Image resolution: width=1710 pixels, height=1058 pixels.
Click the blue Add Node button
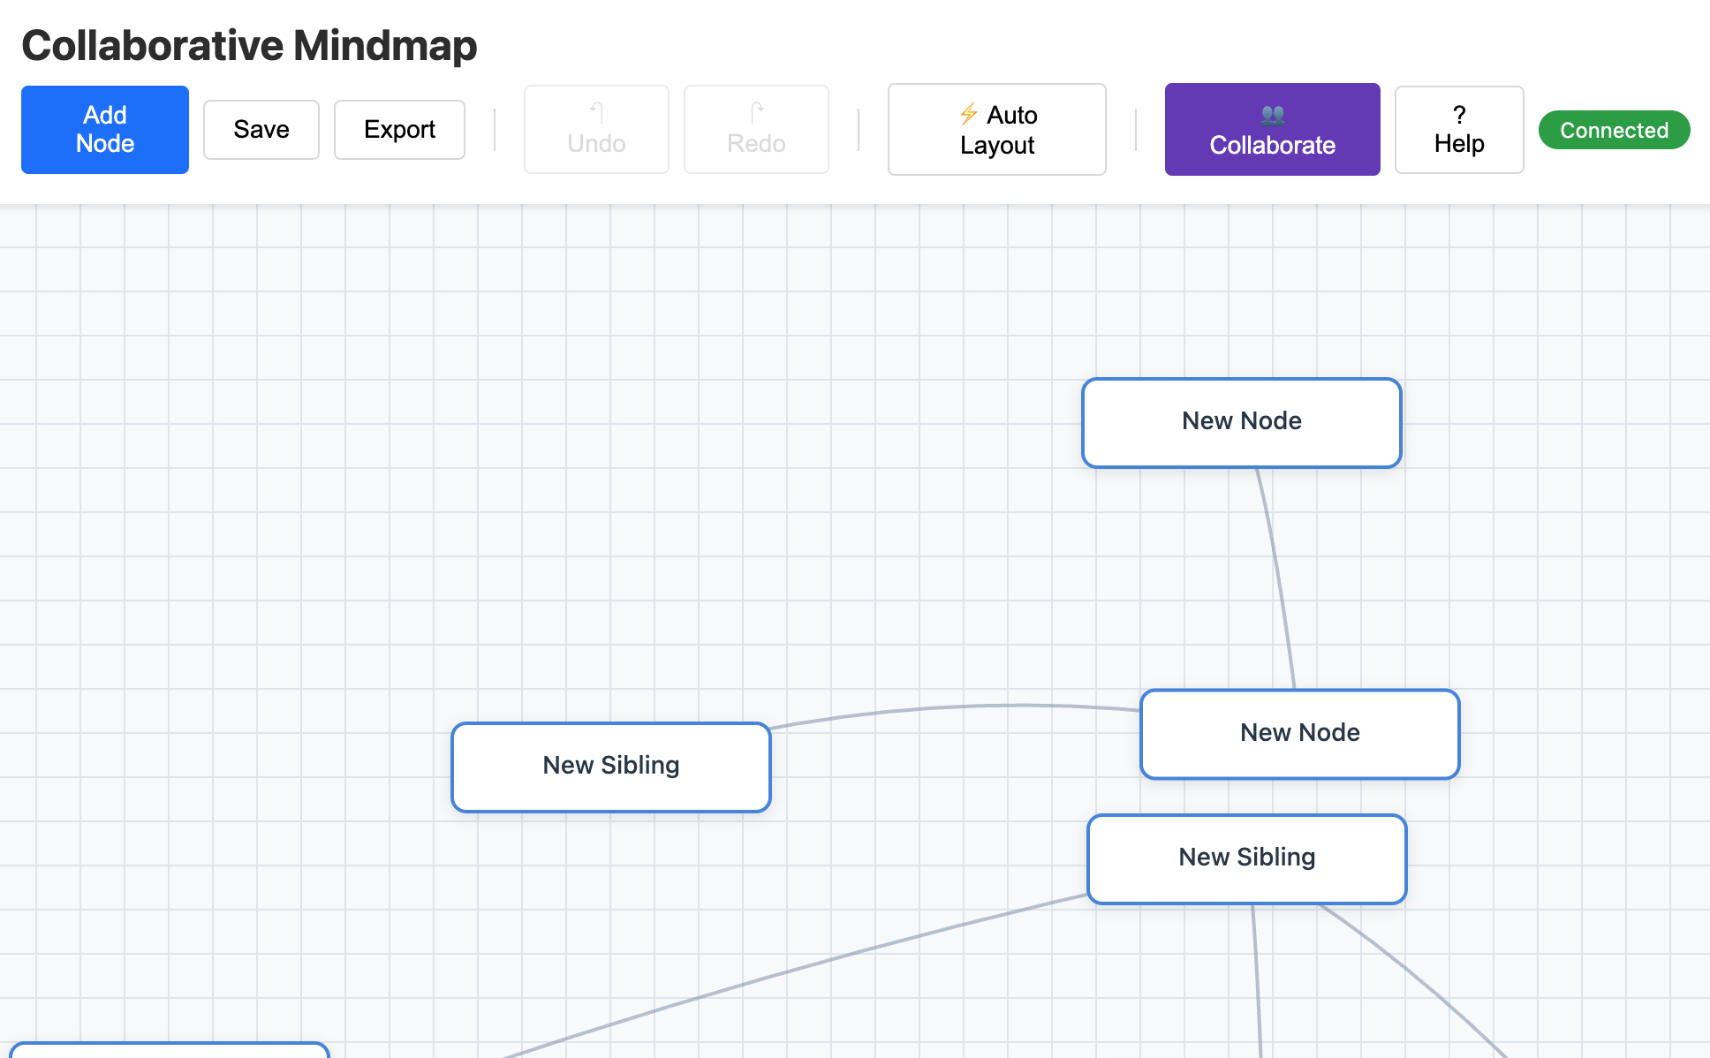pos(105,130)
